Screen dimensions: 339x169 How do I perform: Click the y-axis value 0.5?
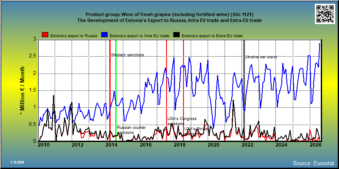33,124
